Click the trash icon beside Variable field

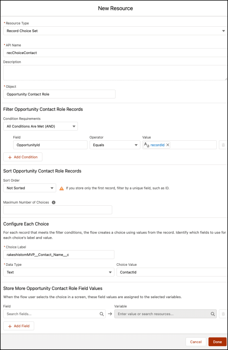tap(223, 314)
